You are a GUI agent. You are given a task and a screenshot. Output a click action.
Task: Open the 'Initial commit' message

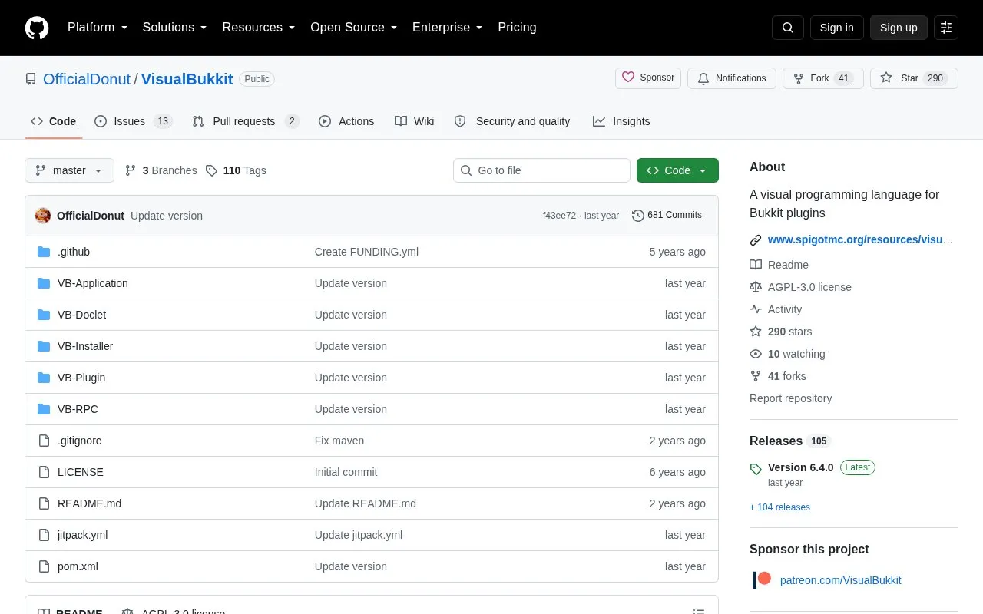point(346,472)
